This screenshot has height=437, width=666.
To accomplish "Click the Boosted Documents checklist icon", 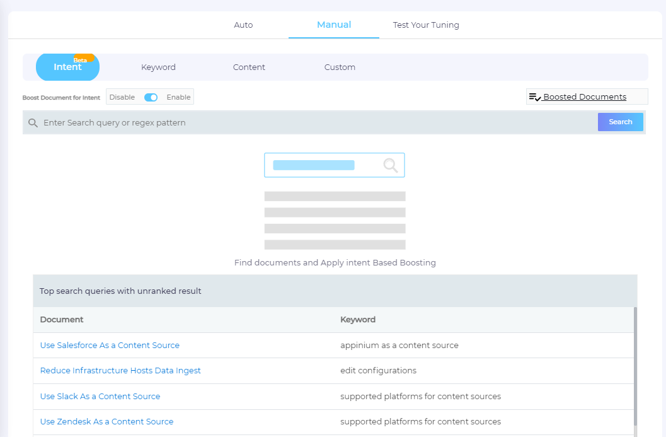I will coord(535,97).
